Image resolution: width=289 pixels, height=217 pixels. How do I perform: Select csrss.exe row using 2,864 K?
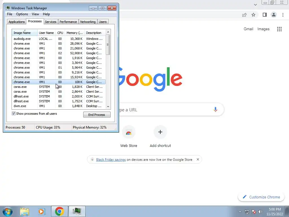coord(59,92)
